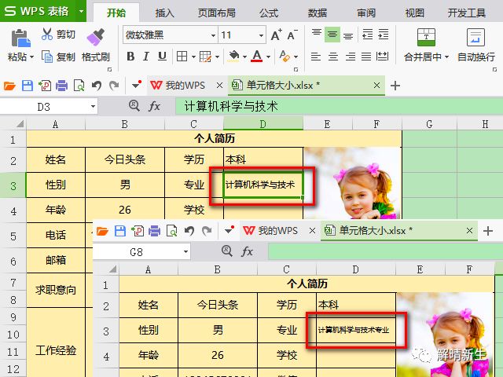Expand the font color dropdown arrow

coord(268,57)
